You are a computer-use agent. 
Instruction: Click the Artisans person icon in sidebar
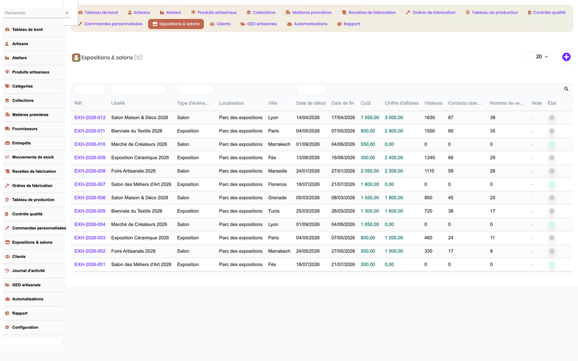[7, 44]
